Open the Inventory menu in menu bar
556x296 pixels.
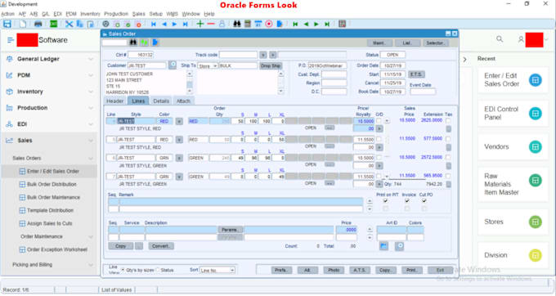(90, 14)
